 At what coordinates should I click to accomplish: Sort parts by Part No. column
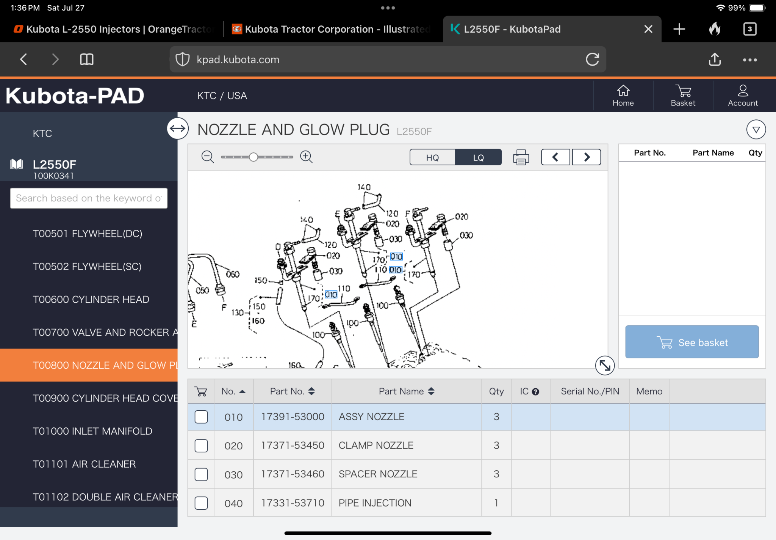coord(292,391)
